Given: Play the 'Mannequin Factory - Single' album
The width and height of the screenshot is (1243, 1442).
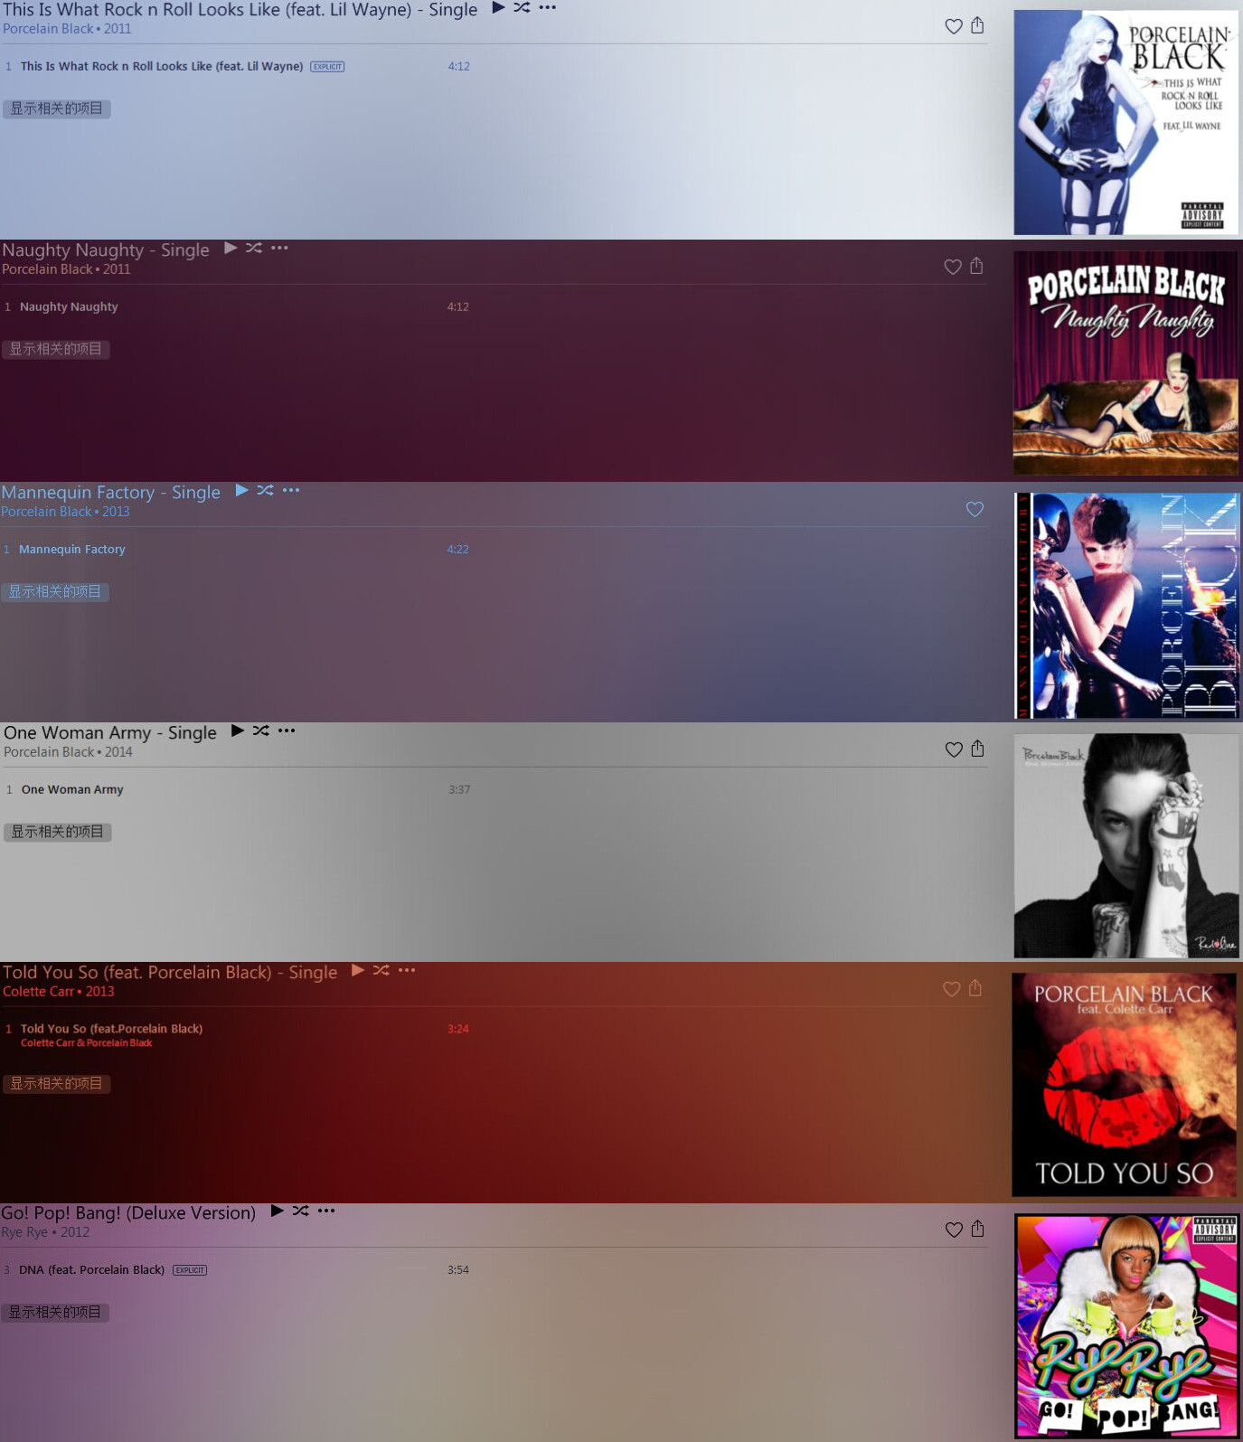Looking at the screenshot, I should pos(242,490).
